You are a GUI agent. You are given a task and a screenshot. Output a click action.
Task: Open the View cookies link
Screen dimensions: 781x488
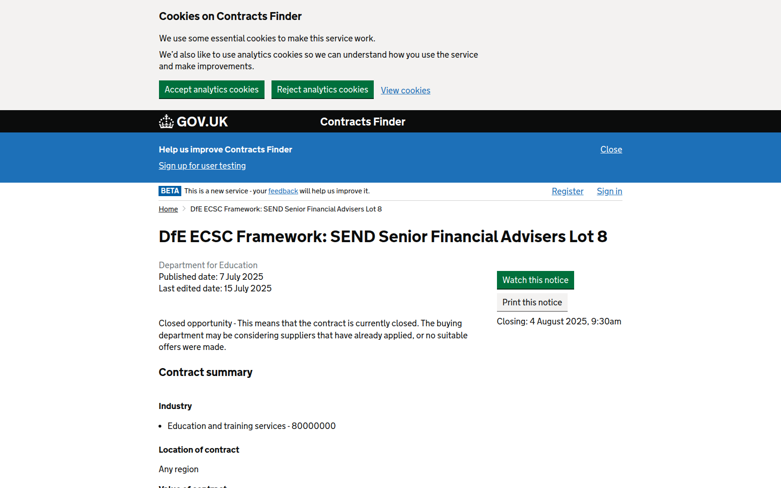[405, 91]
